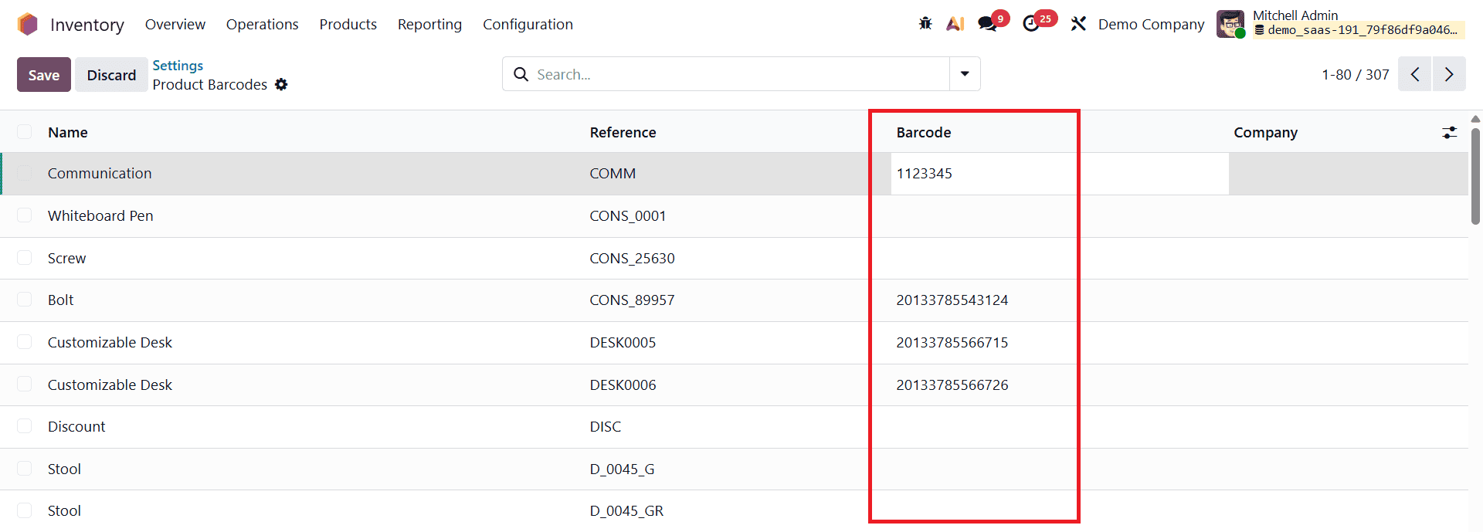Click barcode 20133785566715
The height and width of the screenshot is (532, 1483).
pos(952,342)
